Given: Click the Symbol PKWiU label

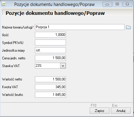Looking at the screenshot, I should point(13,43).
